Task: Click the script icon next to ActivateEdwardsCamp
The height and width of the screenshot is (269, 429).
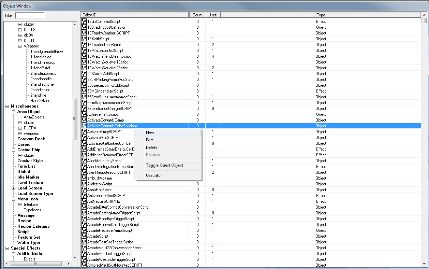Action: (84, 120)
